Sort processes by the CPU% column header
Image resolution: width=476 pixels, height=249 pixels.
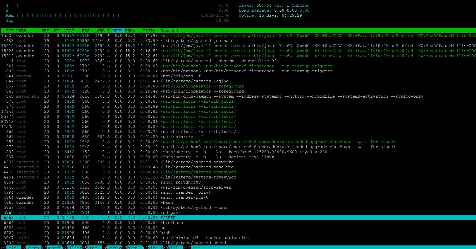coord(117,31)
